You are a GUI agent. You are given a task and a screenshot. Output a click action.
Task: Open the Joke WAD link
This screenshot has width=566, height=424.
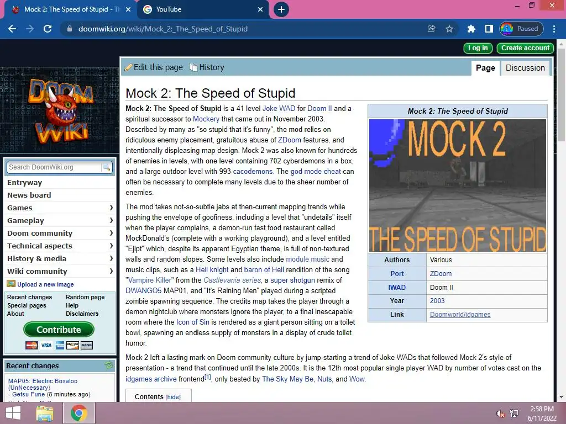[x=279, y=109]
